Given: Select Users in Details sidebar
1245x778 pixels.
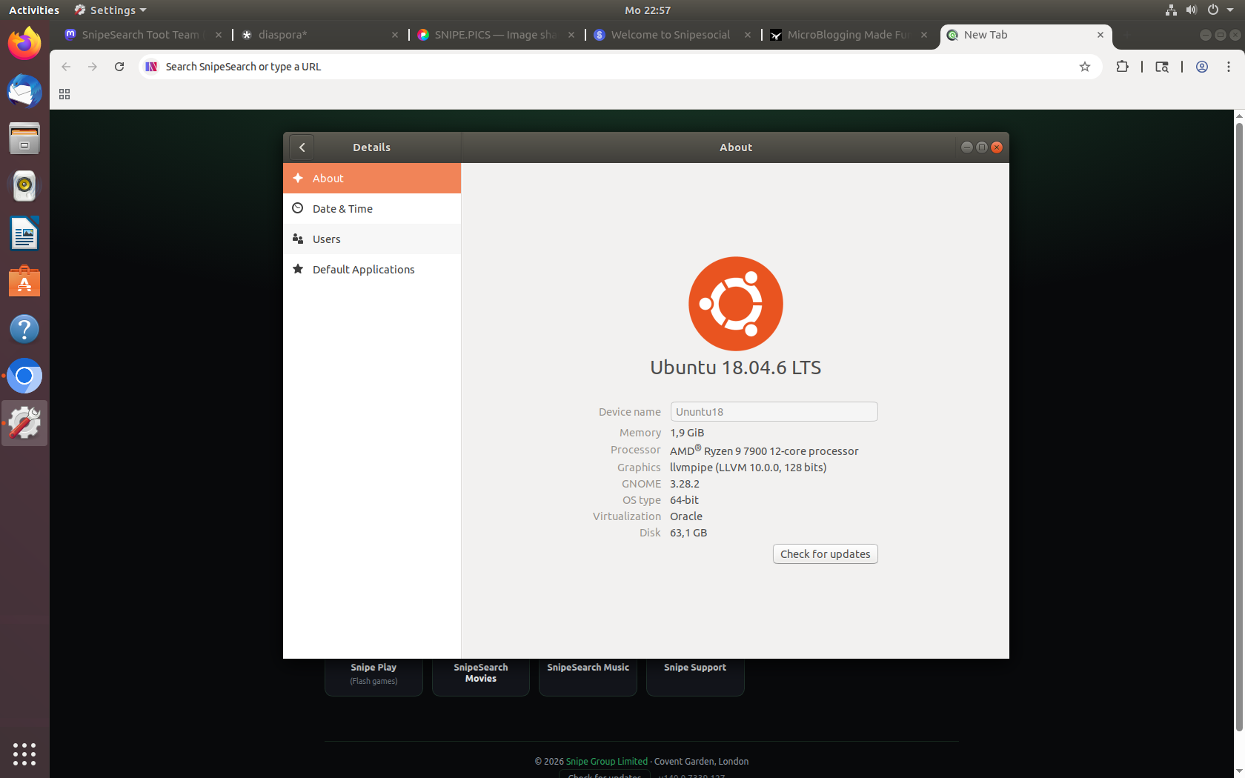Looking at the screenshot, I should (372, 239).
